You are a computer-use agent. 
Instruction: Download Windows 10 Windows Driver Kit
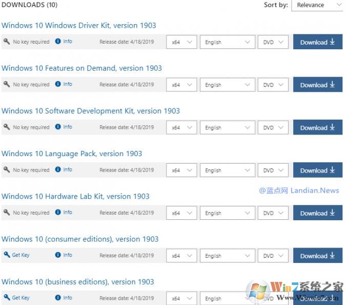(318, 42)
